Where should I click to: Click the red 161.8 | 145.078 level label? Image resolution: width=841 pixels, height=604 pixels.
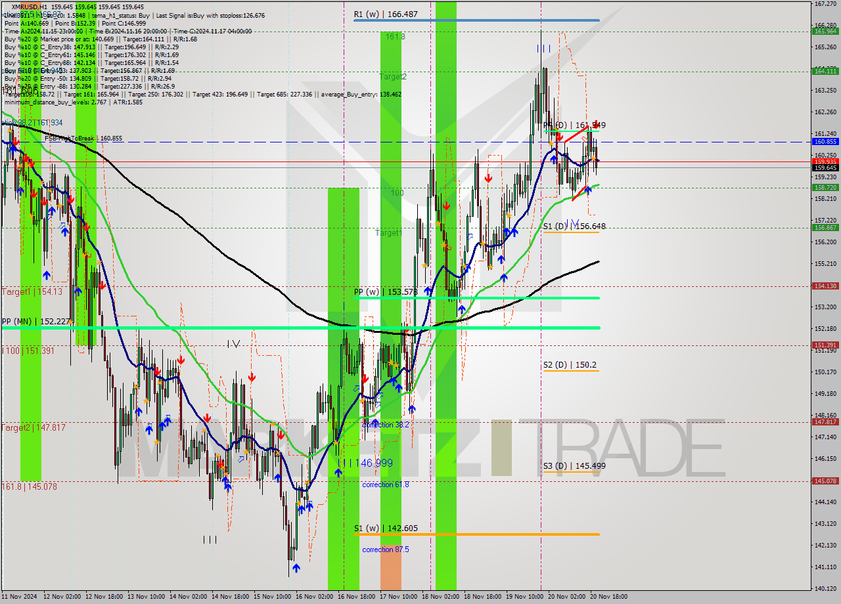(x=29, y=486)
